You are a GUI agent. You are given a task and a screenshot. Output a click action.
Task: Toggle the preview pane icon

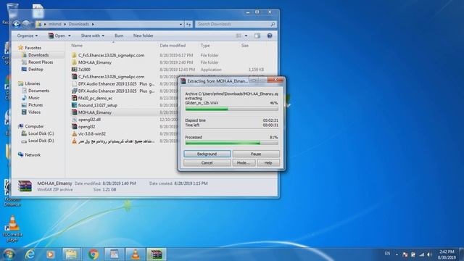[x=257, y=36]
